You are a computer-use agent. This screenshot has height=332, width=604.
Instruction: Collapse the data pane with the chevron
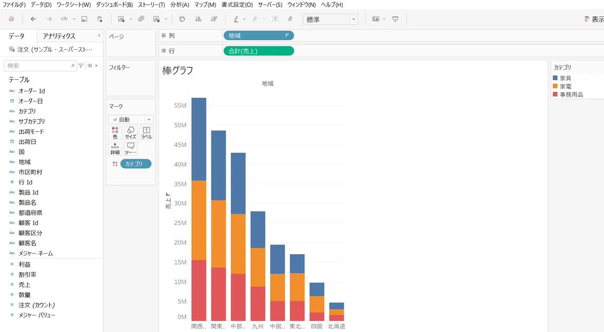[99, 36]
